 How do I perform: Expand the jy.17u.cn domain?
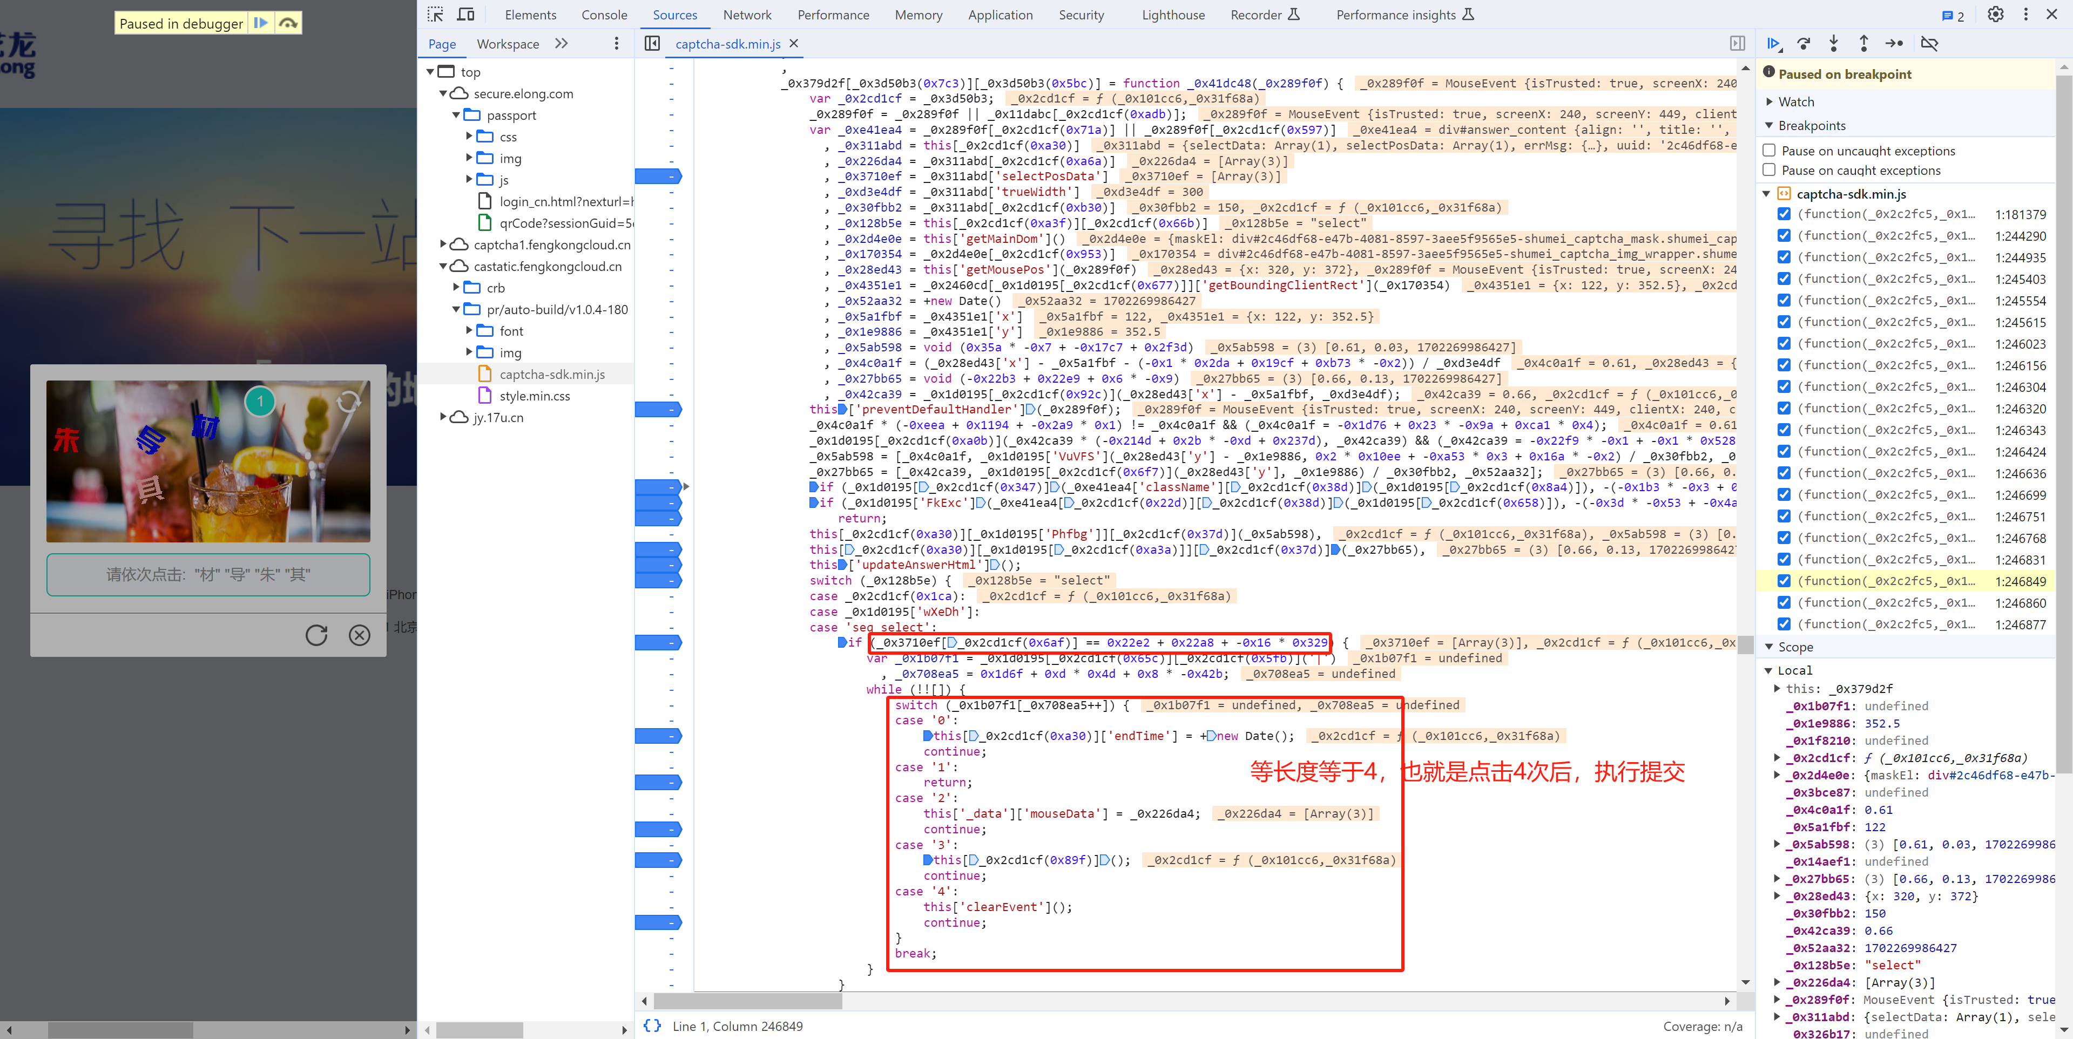click(x=443, y=417)
